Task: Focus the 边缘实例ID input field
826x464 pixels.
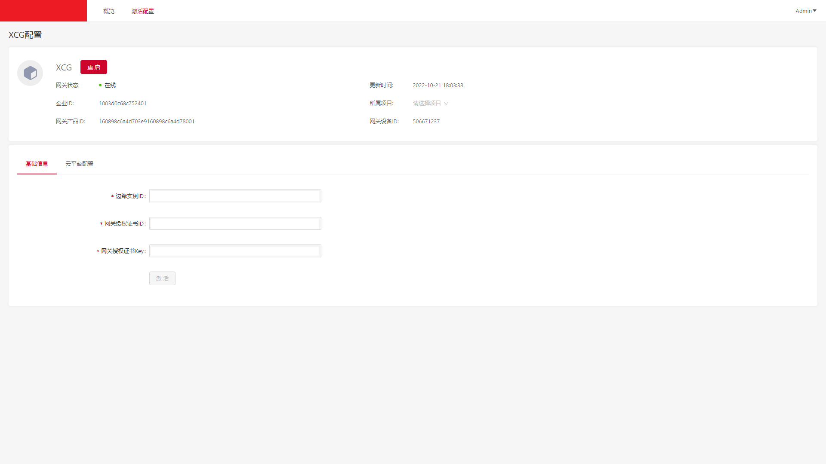Action: (235, 196)
